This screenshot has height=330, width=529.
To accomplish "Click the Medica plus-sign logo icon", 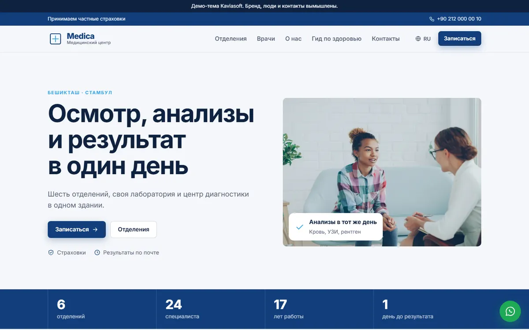I will 55,39.
